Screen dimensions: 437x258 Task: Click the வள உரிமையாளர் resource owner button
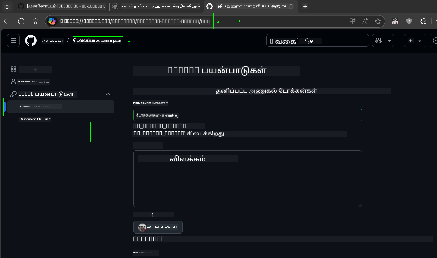(x=158, y=227)
